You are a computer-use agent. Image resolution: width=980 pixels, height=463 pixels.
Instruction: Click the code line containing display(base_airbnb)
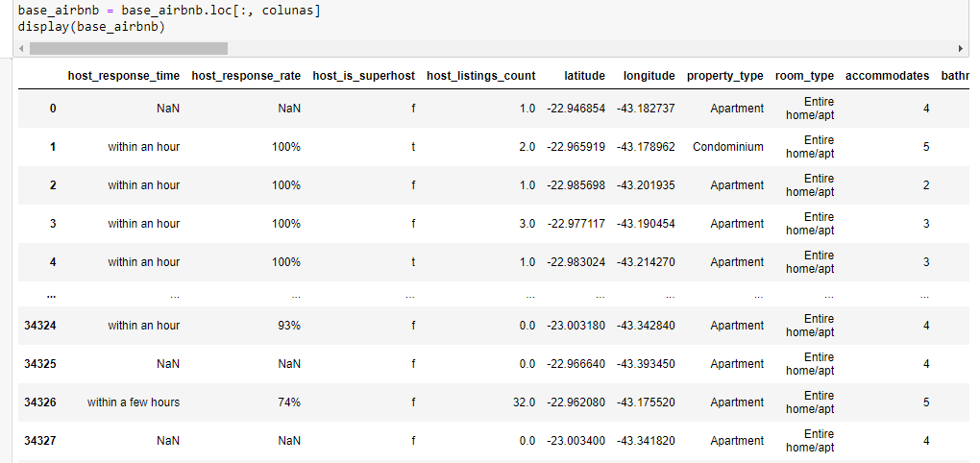(x=92, y=27)
